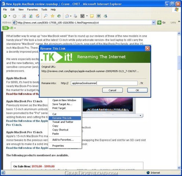Click the IE icon in title bar
Image resolution: width=182 pixels, height=176 pixels.
pyautogui.click(x=3, y=4)
